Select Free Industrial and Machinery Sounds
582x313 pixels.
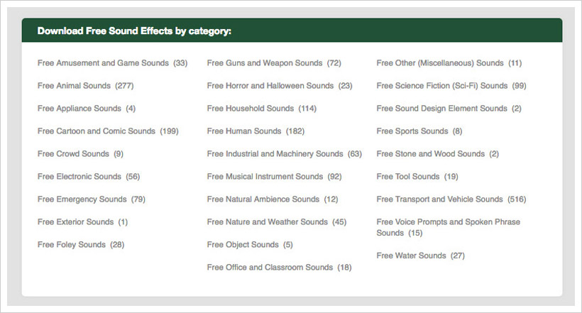(275, 154)
